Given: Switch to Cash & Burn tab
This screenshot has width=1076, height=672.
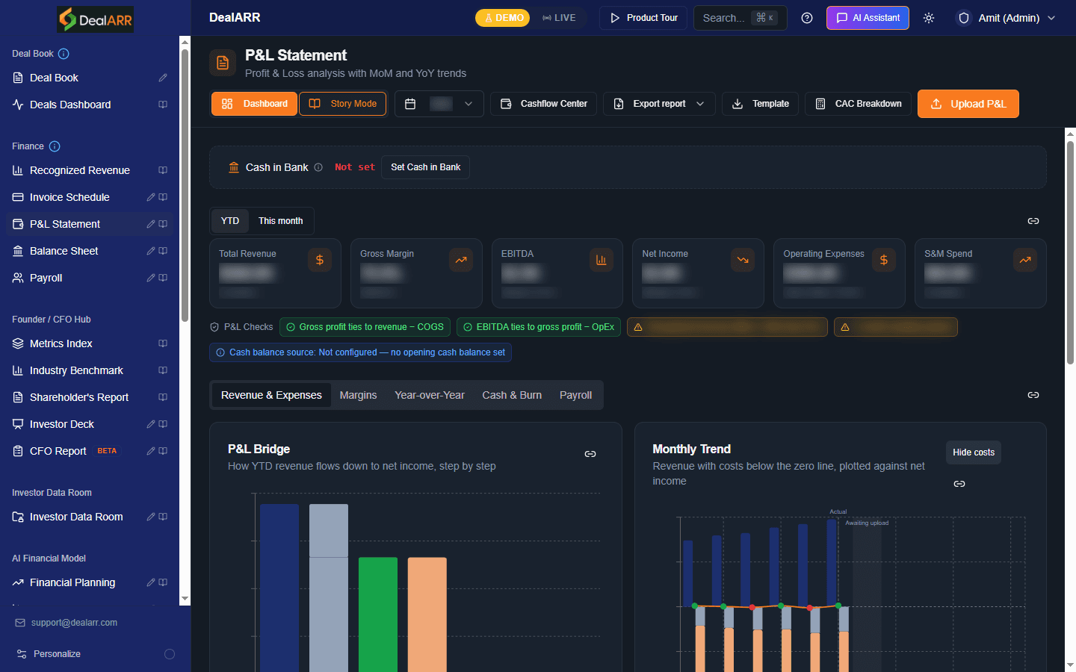Looking at the screenshot, I should pyautogui.click(x=512, y=395).
